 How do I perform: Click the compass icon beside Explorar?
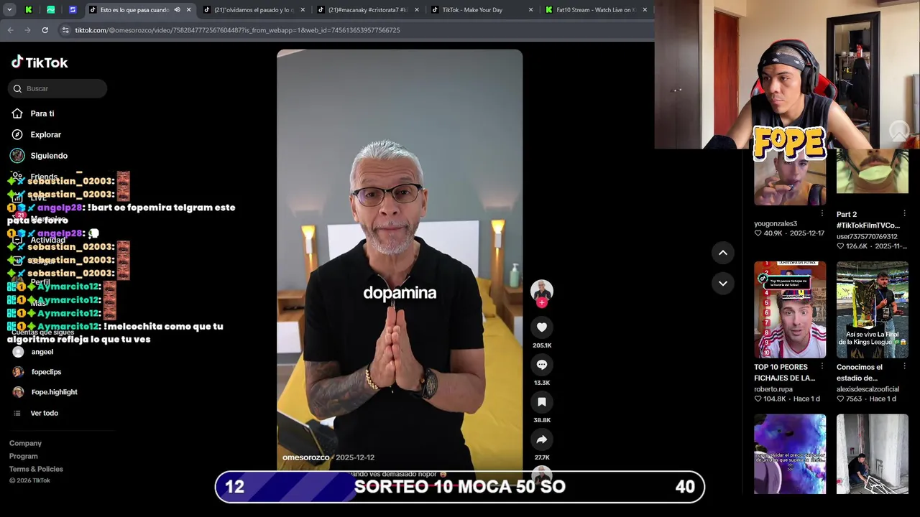17,134
